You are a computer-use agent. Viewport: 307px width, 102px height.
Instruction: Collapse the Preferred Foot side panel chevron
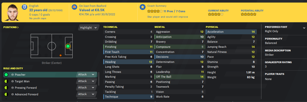click(x=304, y=28)
